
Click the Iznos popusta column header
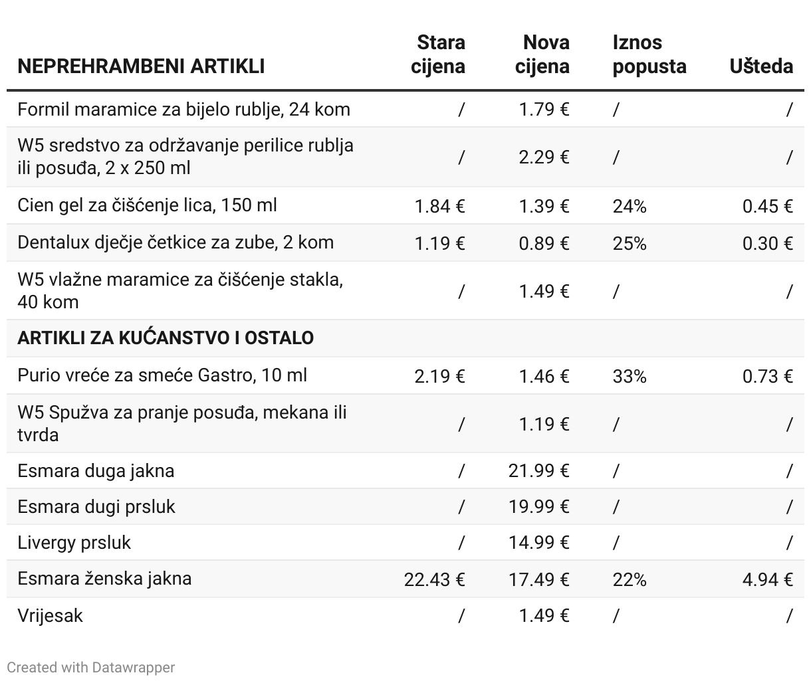coord(649,54)
